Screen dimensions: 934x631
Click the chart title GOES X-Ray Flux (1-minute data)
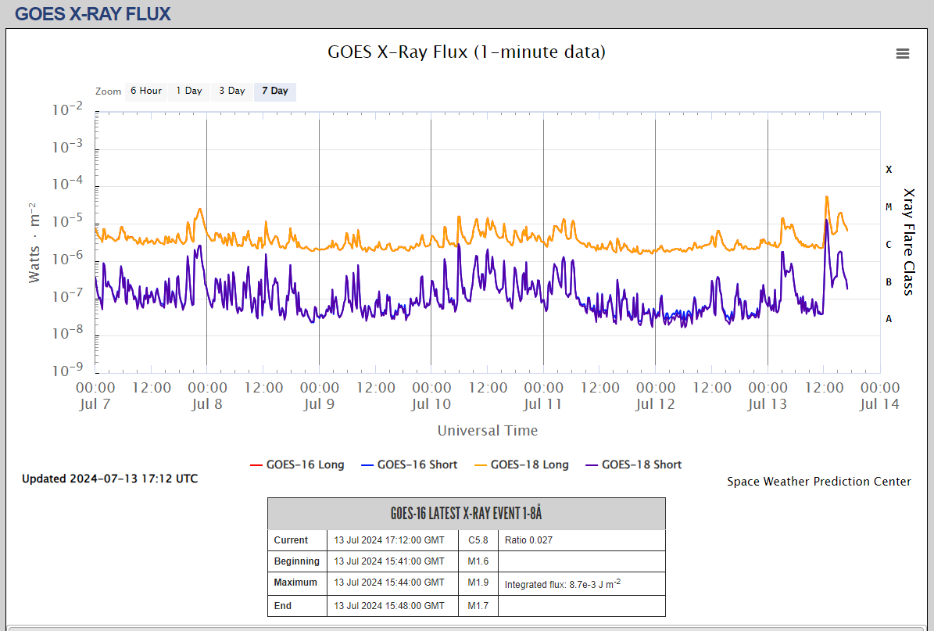click(466, 52)
